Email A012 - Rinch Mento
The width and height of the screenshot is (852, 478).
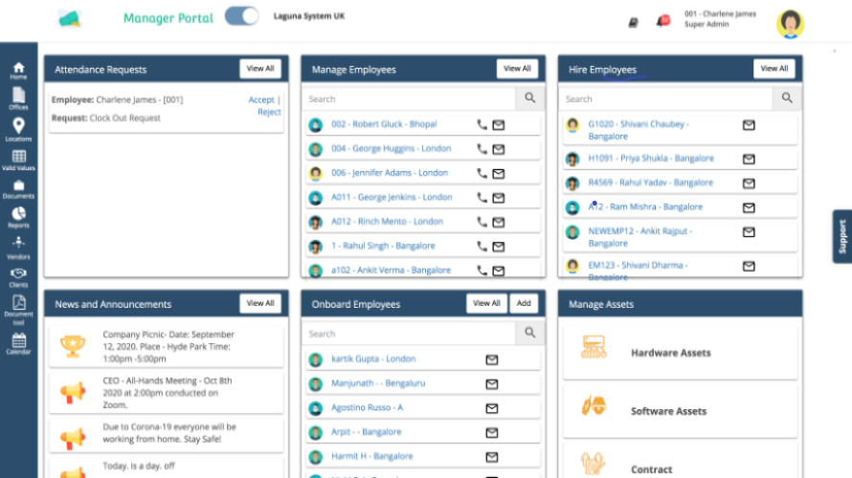(x=498, y=223)
